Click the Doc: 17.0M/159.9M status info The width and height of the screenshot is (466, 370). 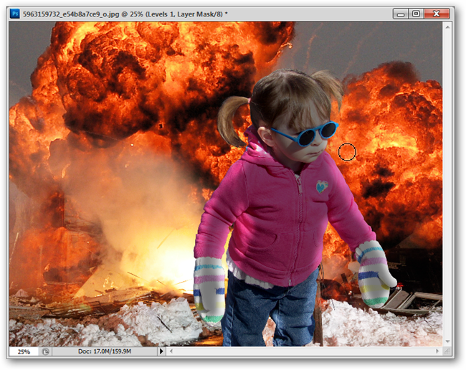click(105, 351)
